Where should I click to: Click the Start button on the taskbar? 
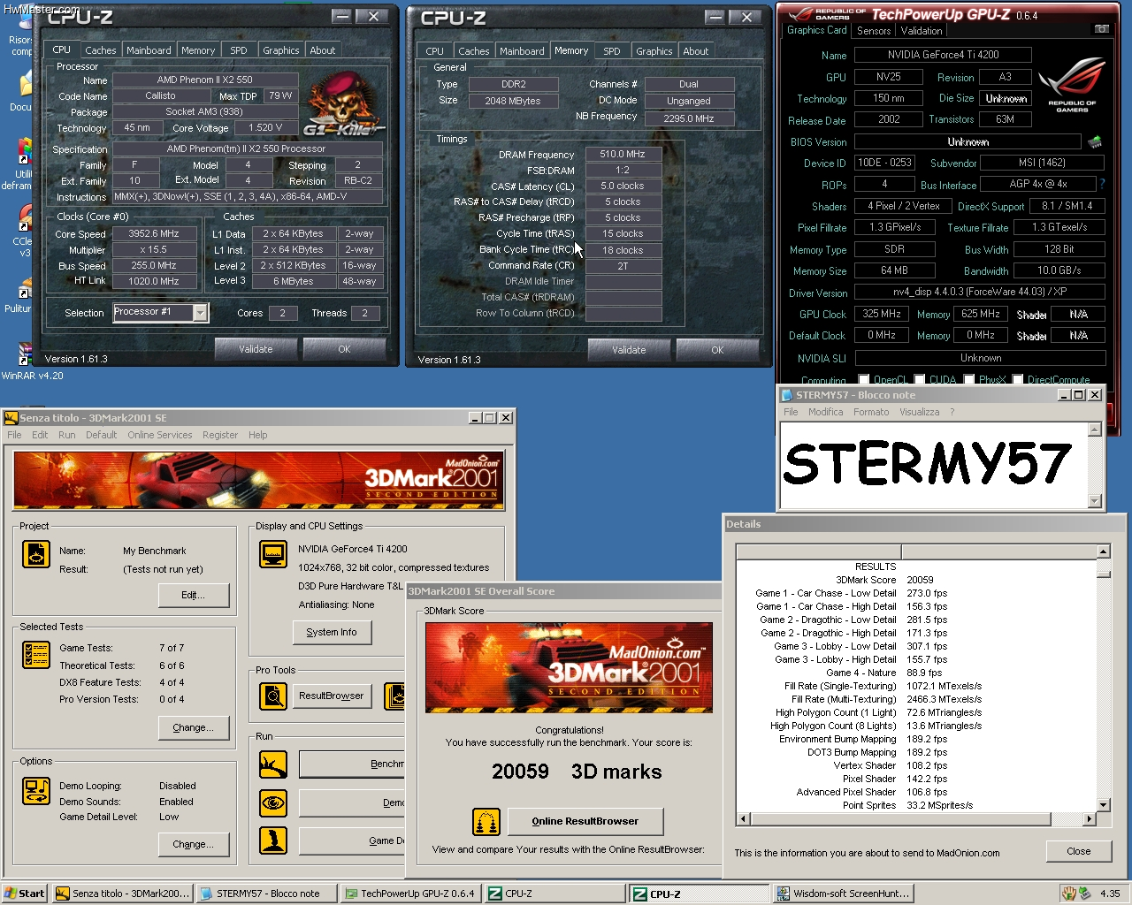pyautogui.click(x=25, y=894)
